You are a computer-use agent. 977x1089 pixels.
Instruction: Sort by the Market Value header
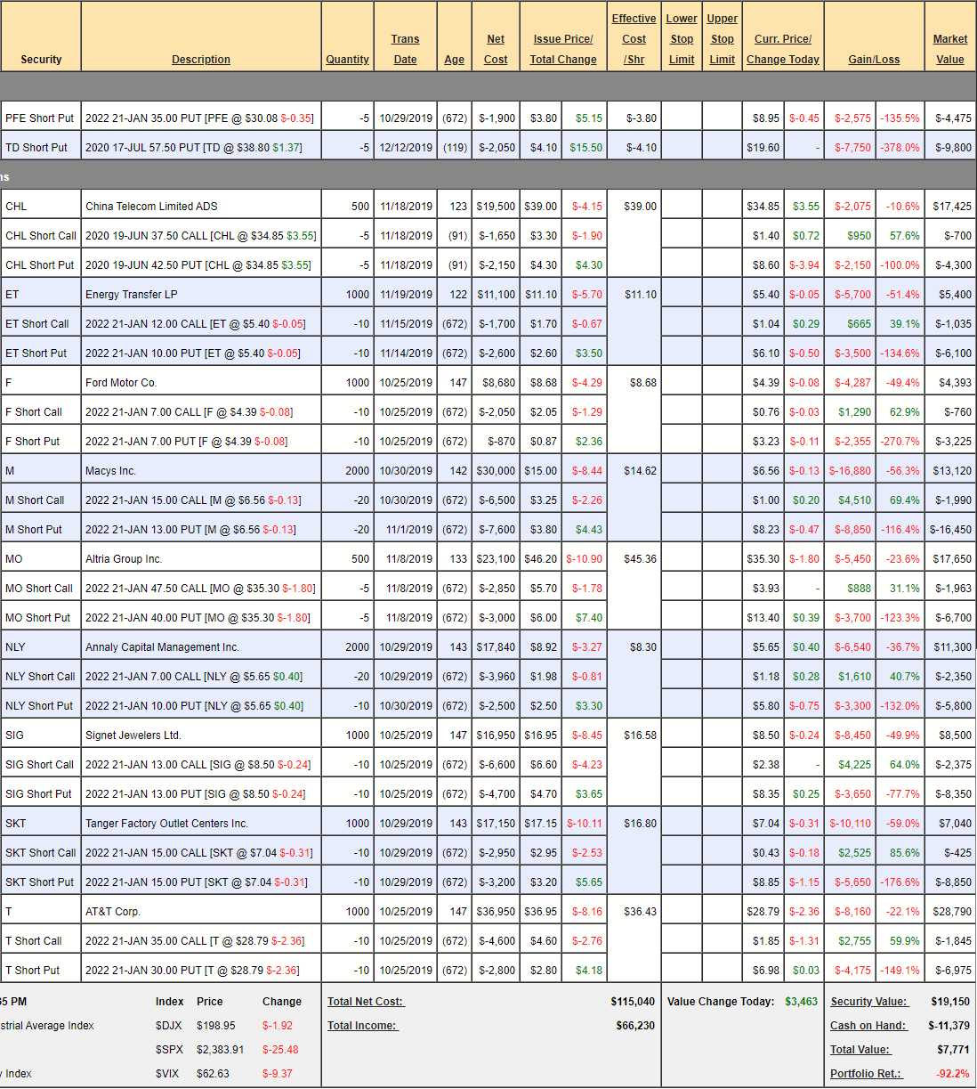pyautogui.click(x=949, y=49)
